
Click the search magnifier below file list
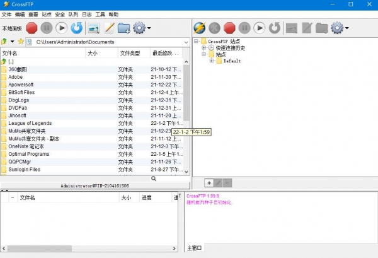(154, 179)
